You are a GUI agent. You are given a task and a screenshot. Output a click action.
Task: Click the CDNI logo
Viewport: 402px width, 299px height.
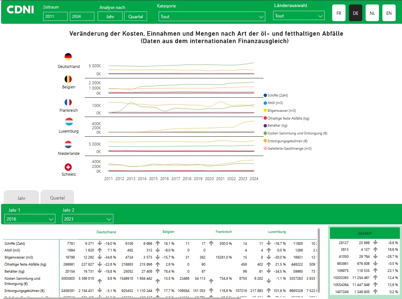tap(20, 10)
